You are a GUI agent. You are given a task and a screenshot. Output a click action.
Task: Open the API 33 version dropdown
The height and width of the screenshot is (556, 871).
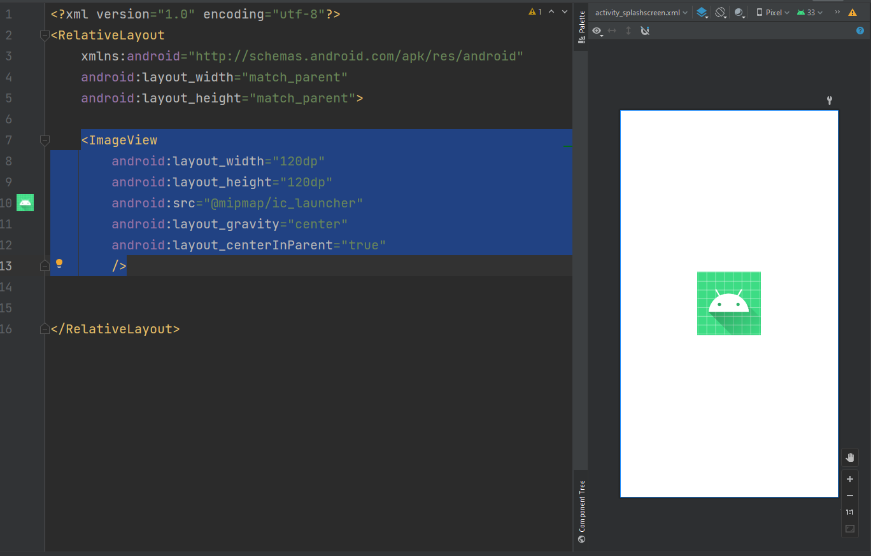[x=809, y=13]
